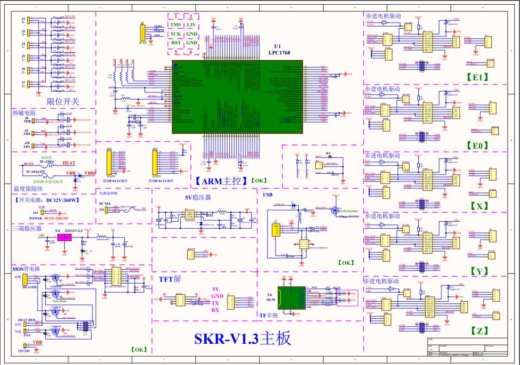Click the green 【OK】 beside ARM主控

[x=259, y=181]
